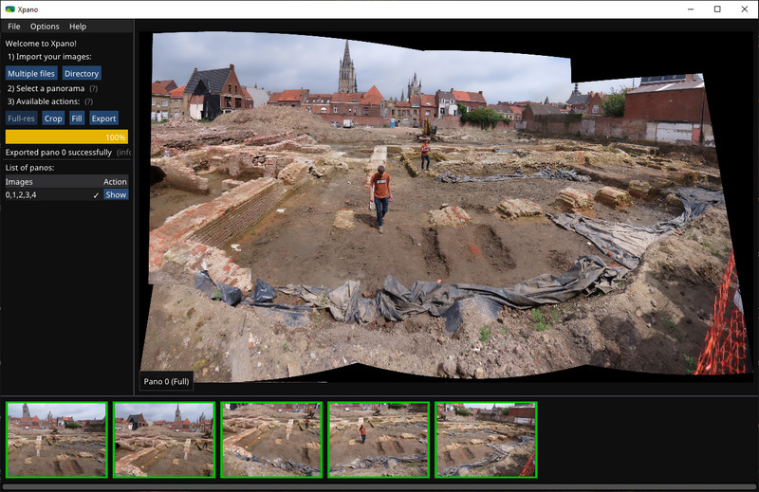Click the help (?) next to Available actions
The width and height of the screenshot is (759, 492).
tap(89, 101)
